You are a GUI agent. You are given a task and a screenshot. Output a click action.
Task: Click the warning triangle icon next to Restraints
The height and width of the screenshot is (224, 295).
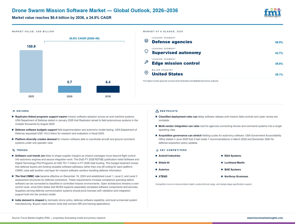(157, 111)
